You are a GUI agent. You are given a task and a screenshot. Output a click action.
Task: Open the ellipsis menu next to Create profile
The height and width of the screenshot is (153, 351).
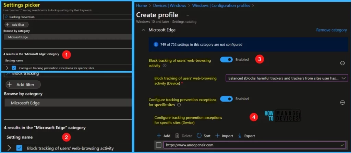187,15
